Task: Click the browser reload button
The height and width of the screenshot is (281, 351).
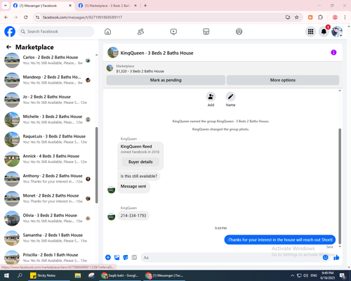Action: click(26, 18)
